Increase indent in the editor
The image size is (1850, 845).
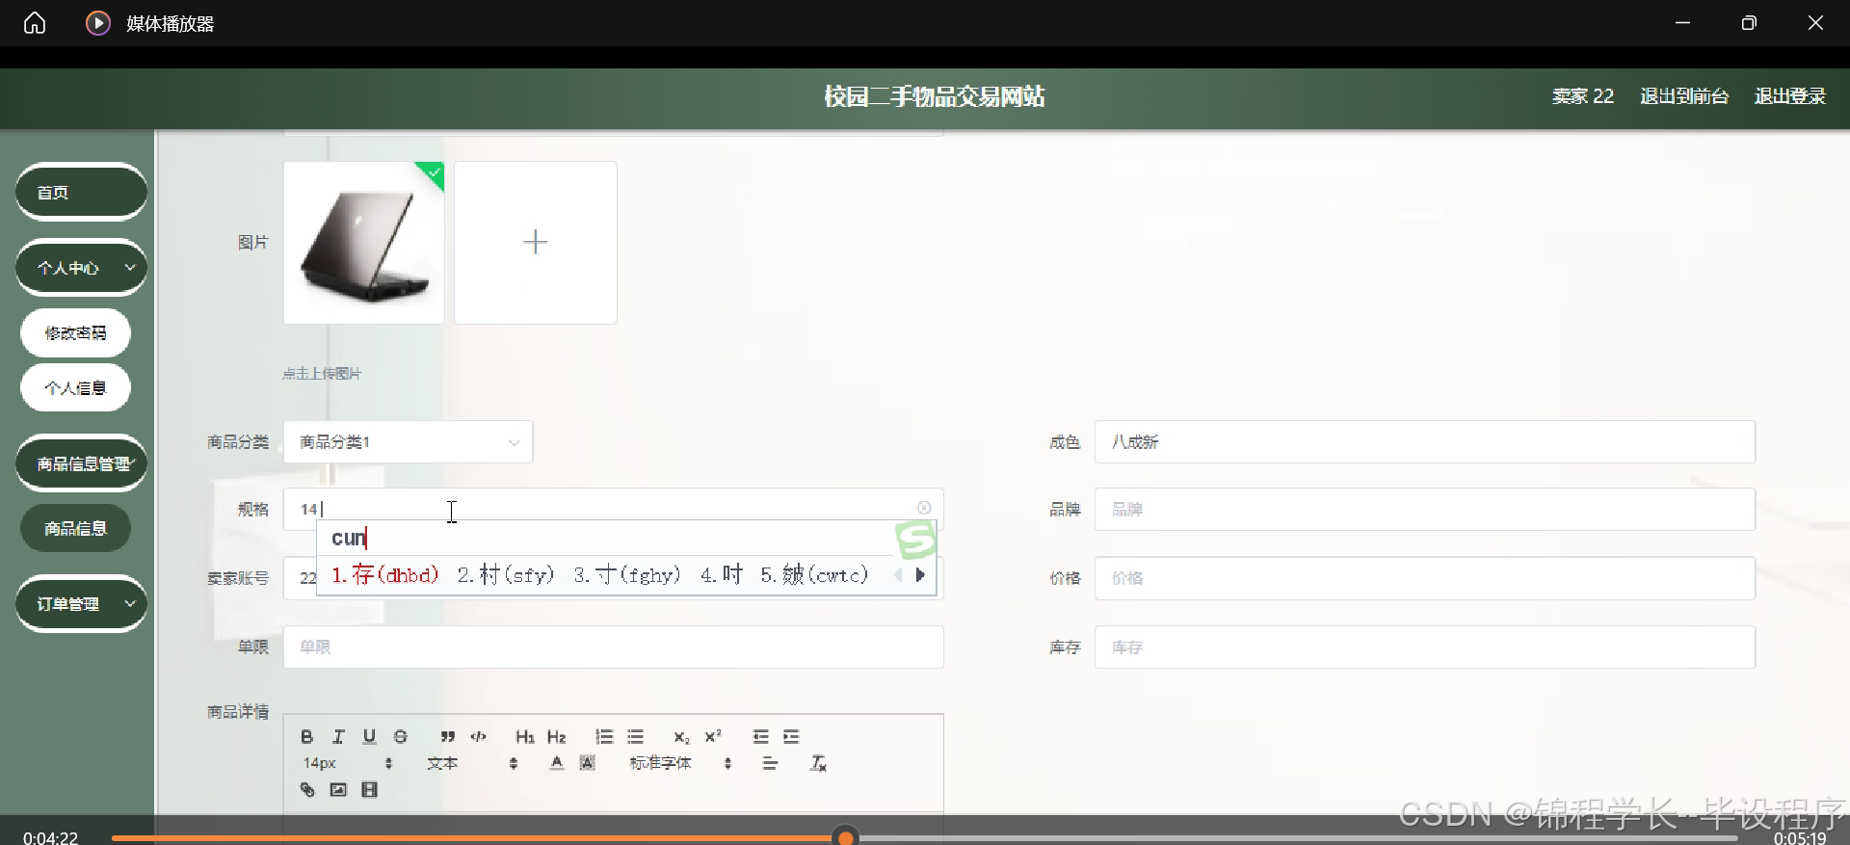pos(792,737)
